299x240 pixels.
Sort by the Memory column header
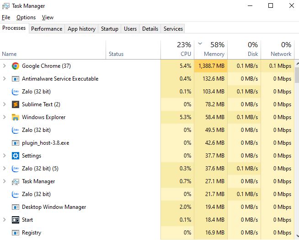click(x=211, y=49)
